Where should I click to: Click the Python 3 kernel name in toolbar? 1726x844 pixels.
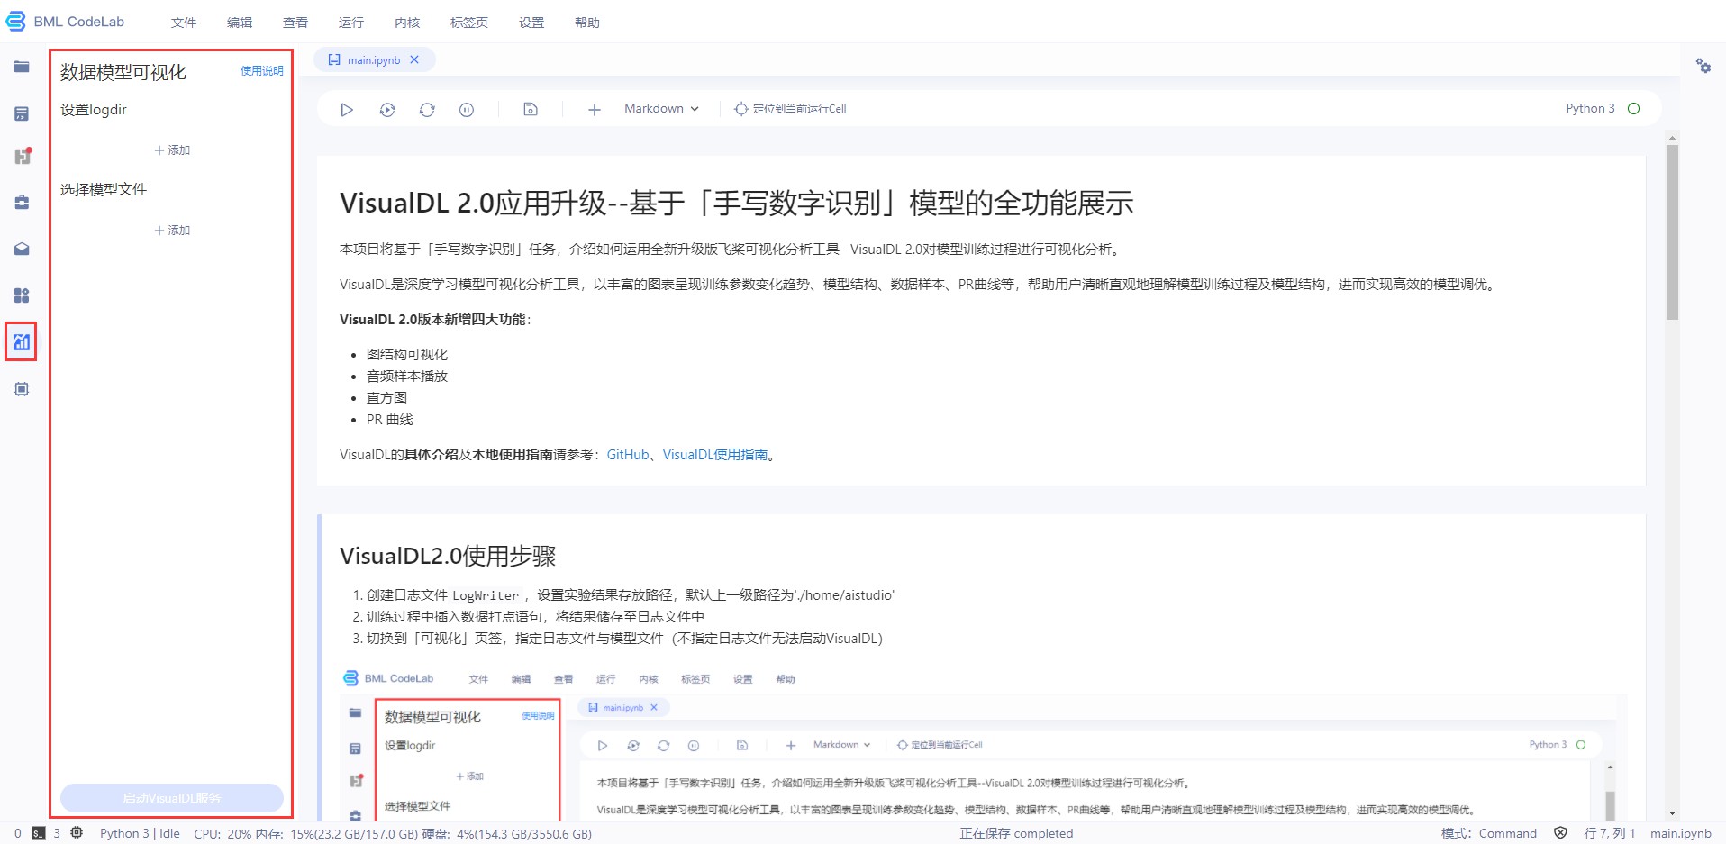tap(1590, 109)
